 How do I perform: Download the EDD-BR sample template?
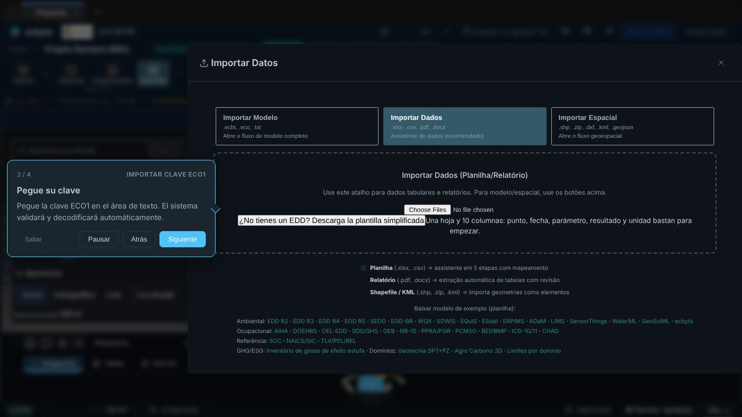(x=402, y=321)
